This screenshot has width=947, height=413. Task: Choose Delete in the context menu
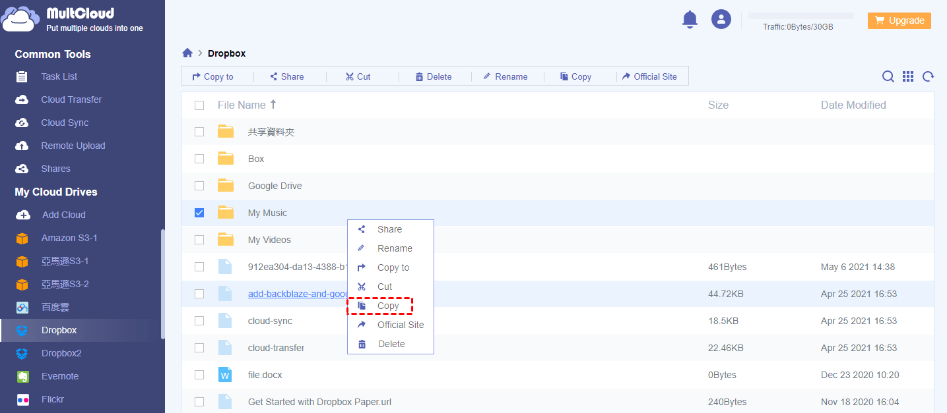click(x=390, y=344)
